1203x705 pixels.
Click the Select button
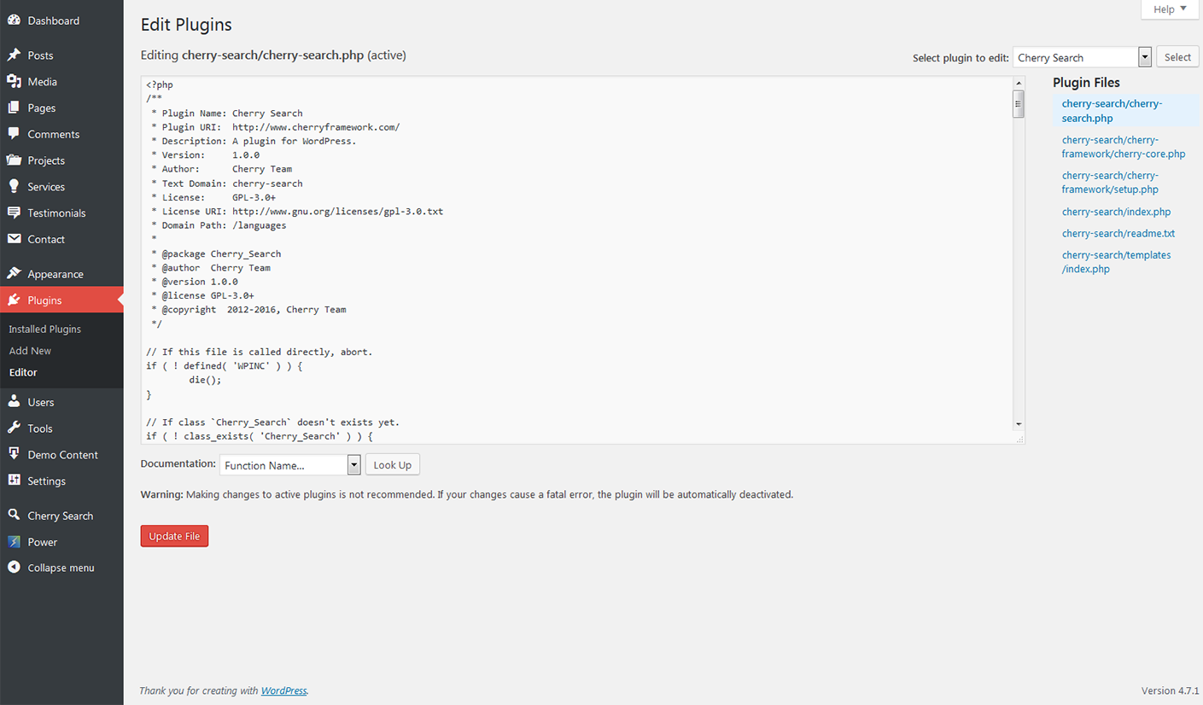tap(1177, 57)
